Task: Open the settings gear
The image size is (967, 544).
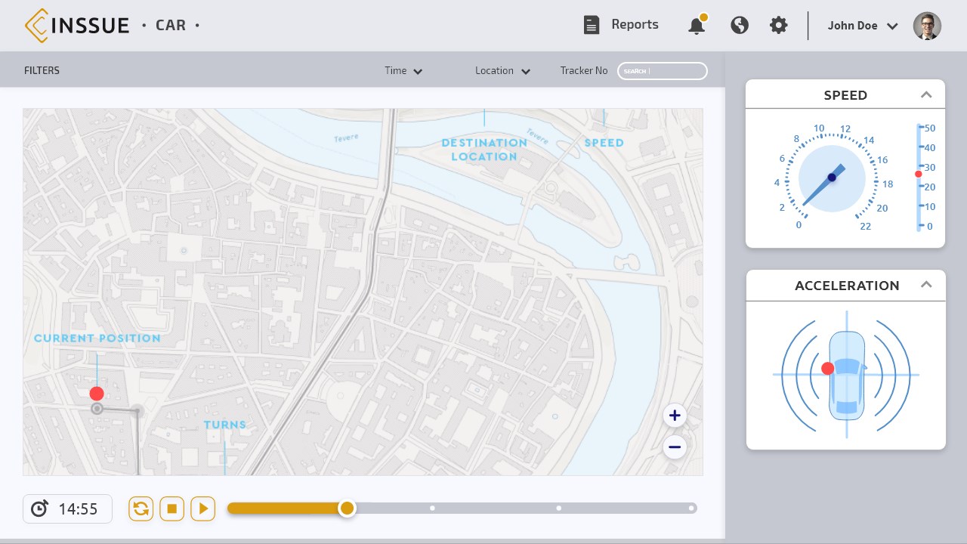Action: 778,25
